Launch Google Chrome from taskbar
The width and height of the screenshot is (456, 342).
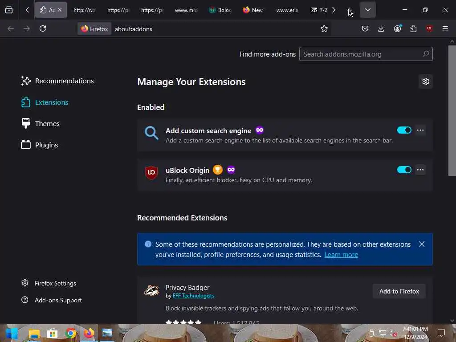pos(71,333)
